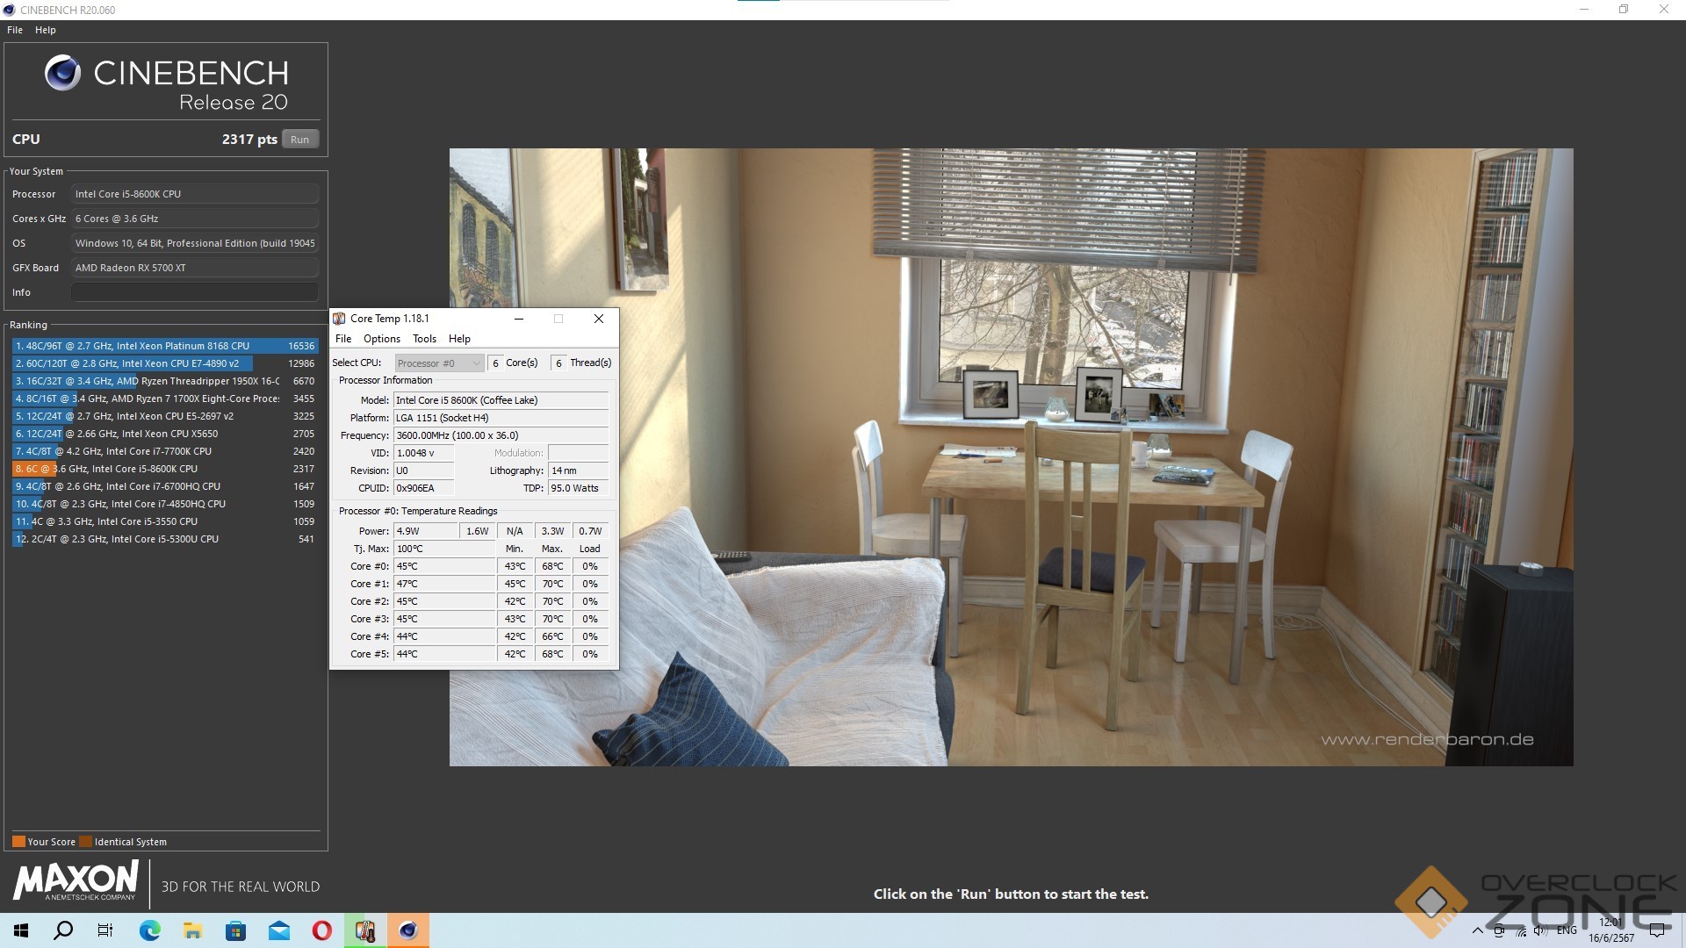Click the OS field Windows 10

point(195,243)
